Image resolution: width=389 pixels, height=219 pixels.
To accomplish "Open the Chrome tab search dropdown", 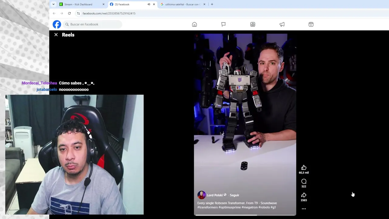I will (53, 4).
